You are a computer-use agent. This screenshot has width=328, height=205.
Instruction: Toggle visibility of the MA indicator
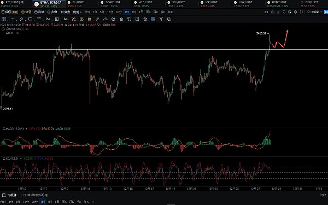8,33
